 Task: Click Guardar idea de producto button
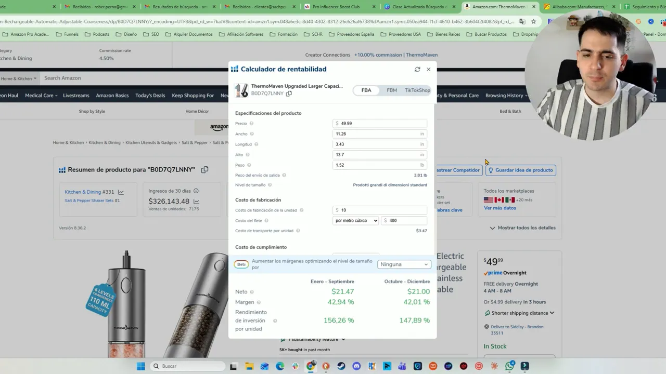click(520, 170)
